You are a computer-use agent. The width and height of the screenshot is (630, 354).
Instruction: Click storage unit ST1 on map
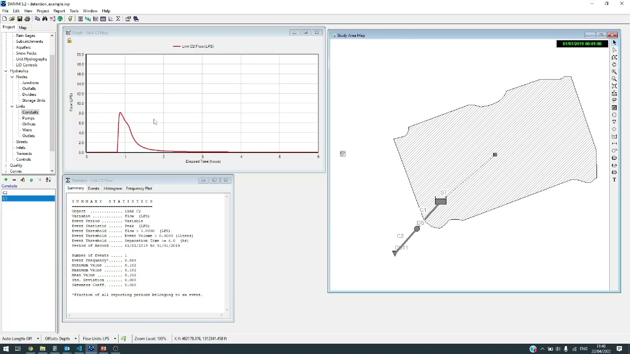tap(441, 201)
